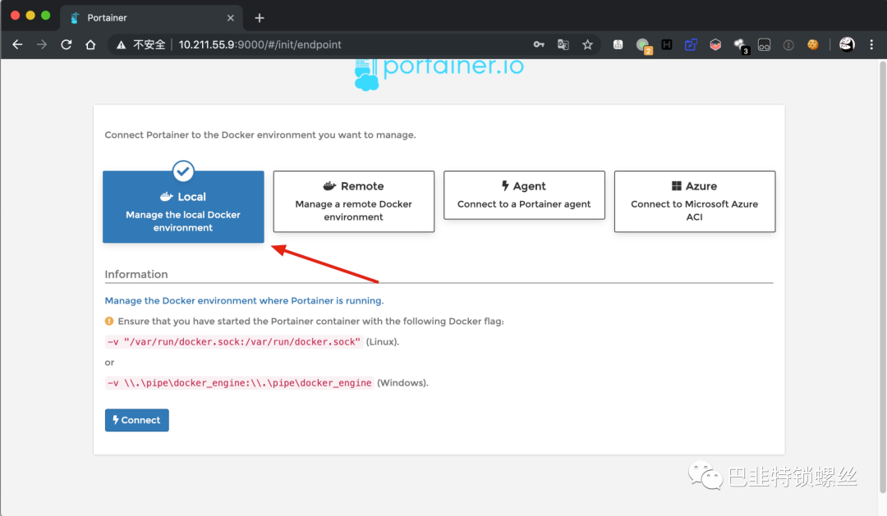Click the extension icon with badge 3
Image resolution: width=887 pixels, height=516 pixels.
[741, 46]
